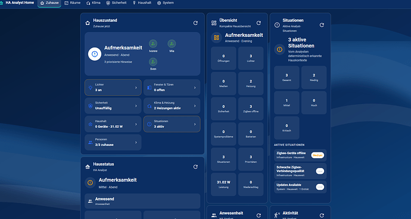Expand the Klima & Heizung row chevron

[x=195, y=106]
